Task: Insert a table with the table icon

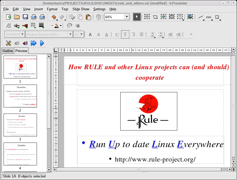Action: [x=172, y=17]
